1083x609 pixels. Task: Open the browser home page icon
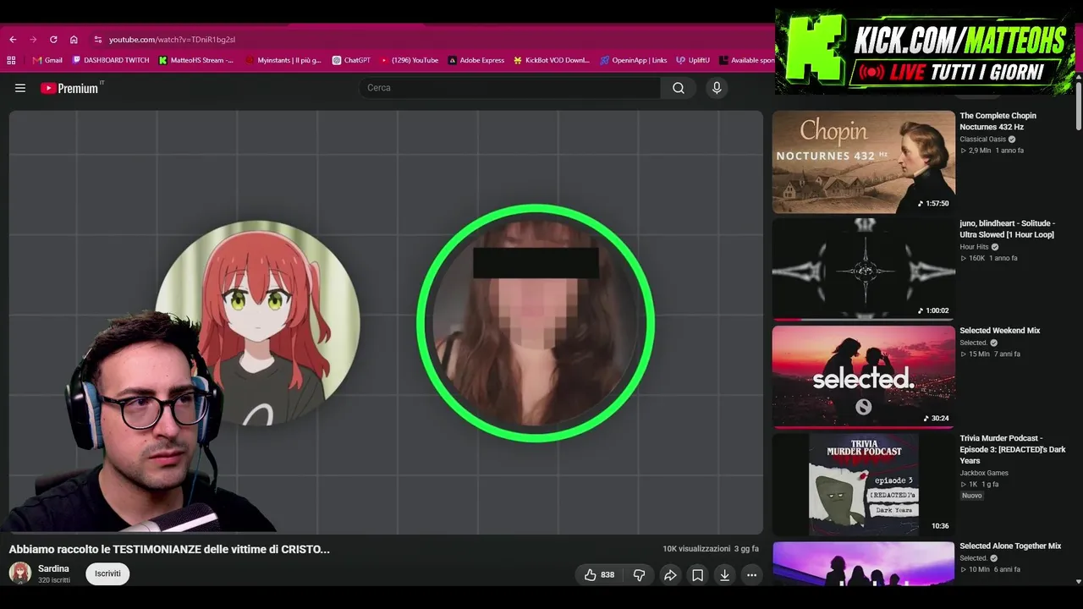(x=74, y=40)
